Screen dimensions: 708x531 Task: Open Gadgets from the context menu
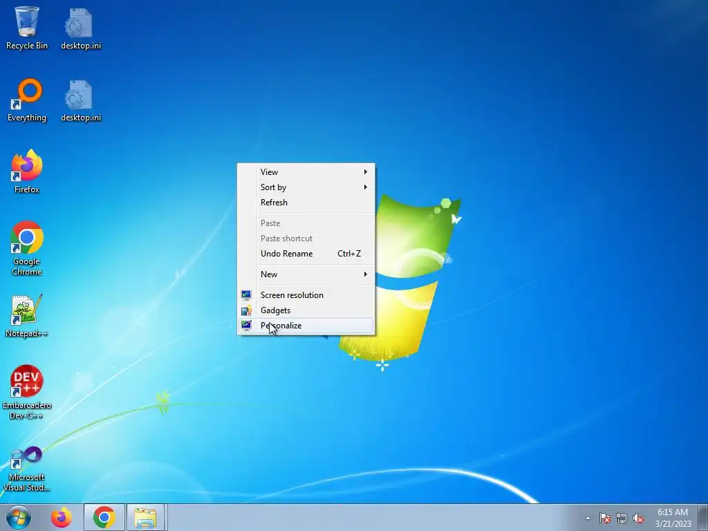coord(306,310)
